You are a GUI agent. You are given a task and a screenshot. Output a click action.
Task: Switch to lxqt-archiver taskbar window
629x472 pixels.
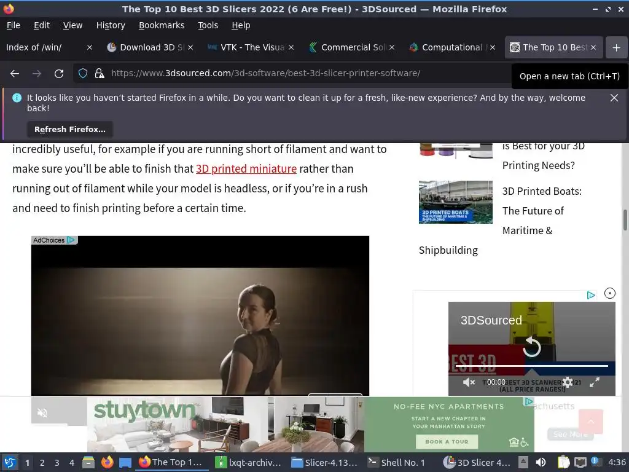point(249,463)
